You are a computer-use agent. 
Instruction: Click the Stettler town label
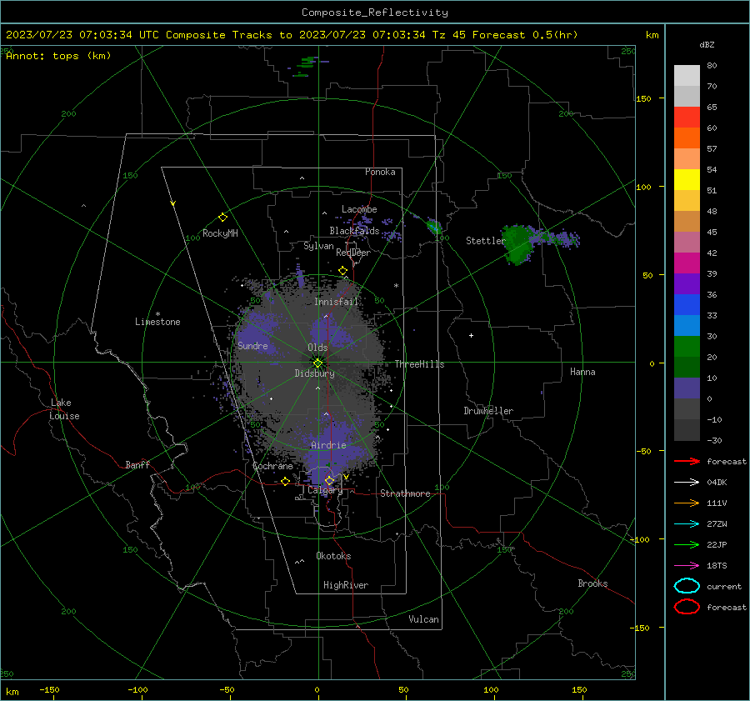point(486,241)
